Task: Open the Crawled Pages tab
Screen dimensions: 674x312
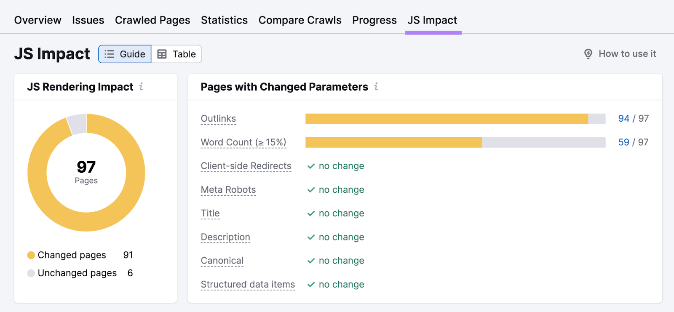Action: tap(152, 20)
